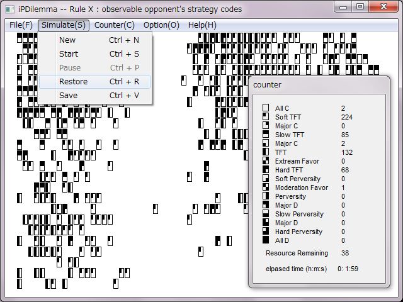Click the greyed Pause entry
Image resolution: width=403 pixels, height=302 pixels.
[94, 68]
